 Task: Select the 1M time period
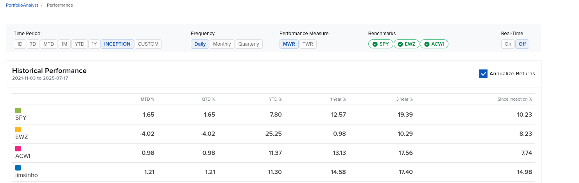tap(65, 44)
